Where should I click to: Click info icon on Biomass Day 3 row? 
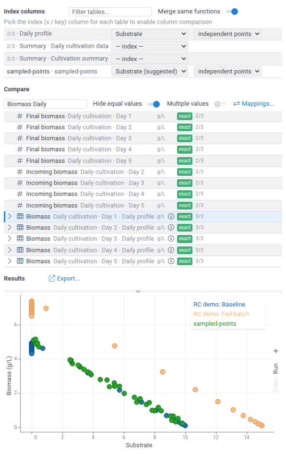click(x=171, y=239)
